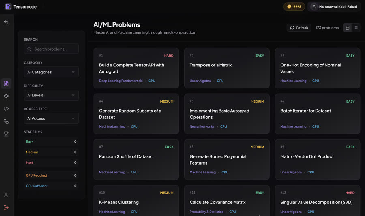Click the user avatar icon in header

[x=314, y=6]
